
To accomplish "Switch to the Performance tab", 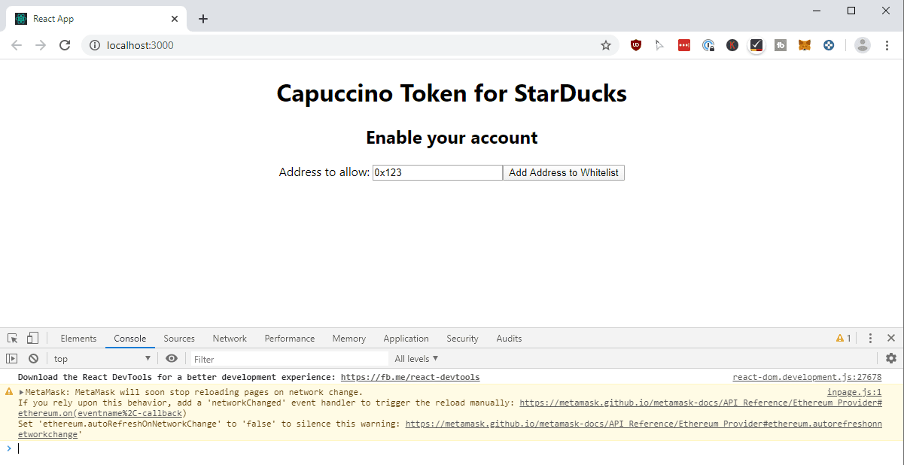I will point(290,339).
